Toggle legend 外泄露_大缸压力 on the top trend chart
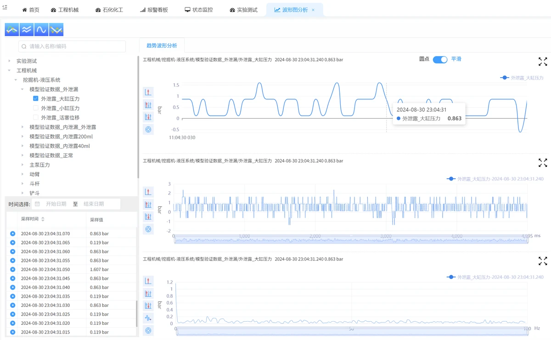Image resolution: width=551 pixels, height=340 pixels. (x=522, y=78)
